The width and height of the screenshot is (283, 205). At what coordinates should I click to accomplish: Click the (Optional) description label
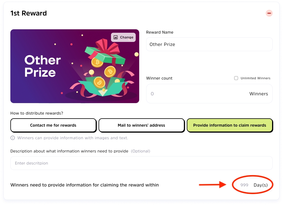141,151
